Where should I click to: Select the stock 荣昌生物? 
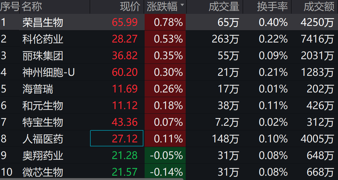[43, 22]
